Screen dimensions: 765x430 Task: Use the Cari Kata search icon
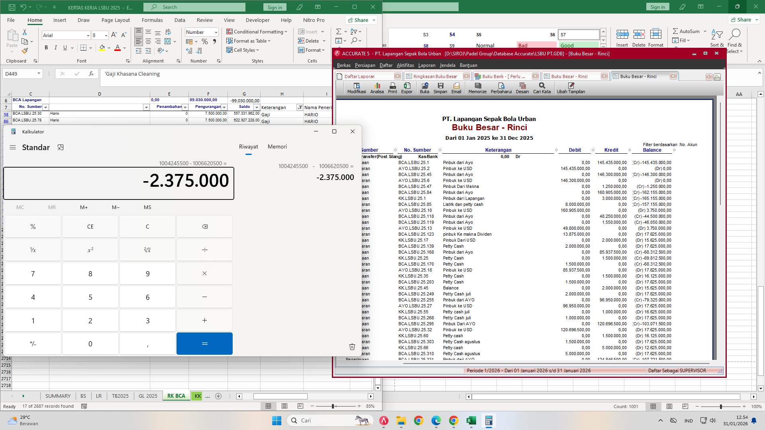[542, 88]
